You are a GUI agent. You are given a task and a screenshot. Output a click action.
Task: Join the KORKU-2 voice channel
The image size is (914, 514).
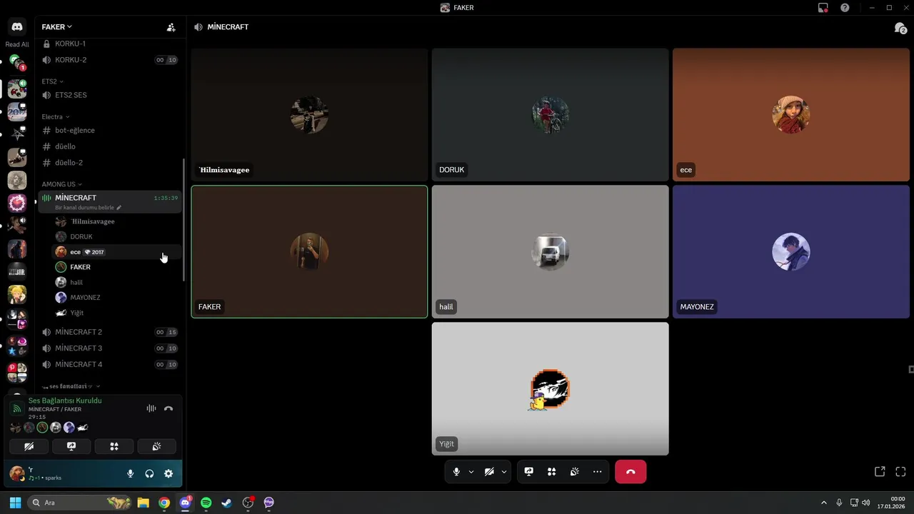point(109,60)
